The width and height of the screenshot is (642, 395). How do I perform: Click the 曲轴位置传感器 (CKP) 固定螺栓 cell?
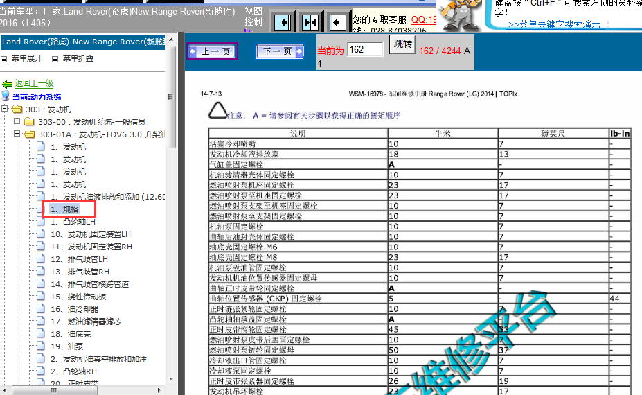point(298,298)
